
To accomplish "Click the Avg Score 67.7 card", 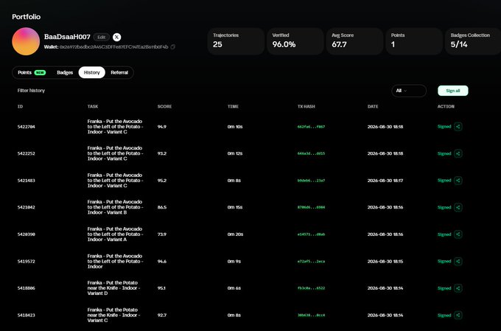I will coord(354,41).
